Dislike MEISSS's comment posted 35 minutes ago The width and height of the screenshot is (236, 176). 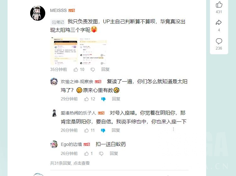click(93, 70)
